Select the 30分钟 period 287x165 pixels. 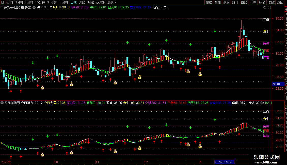pyautogui.click(x=52, y=2)
